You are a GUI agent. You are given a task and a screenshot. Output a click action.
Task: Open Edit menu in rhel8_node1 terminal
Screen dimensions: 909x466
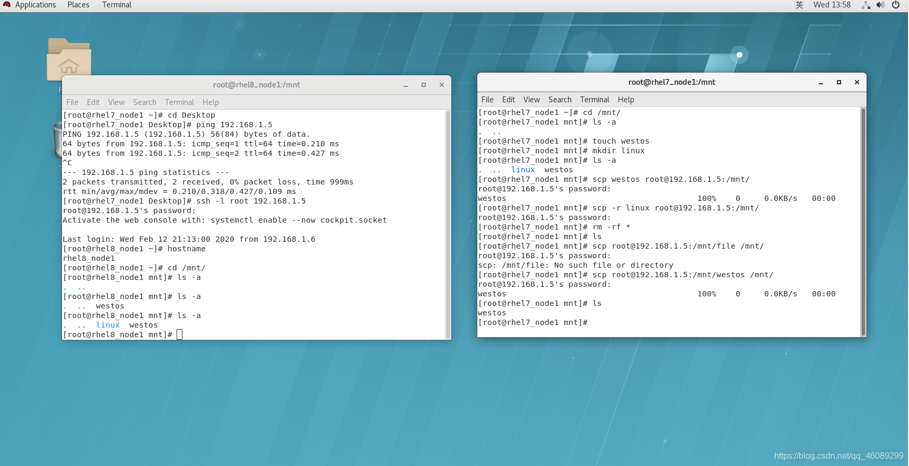point(93,102)
